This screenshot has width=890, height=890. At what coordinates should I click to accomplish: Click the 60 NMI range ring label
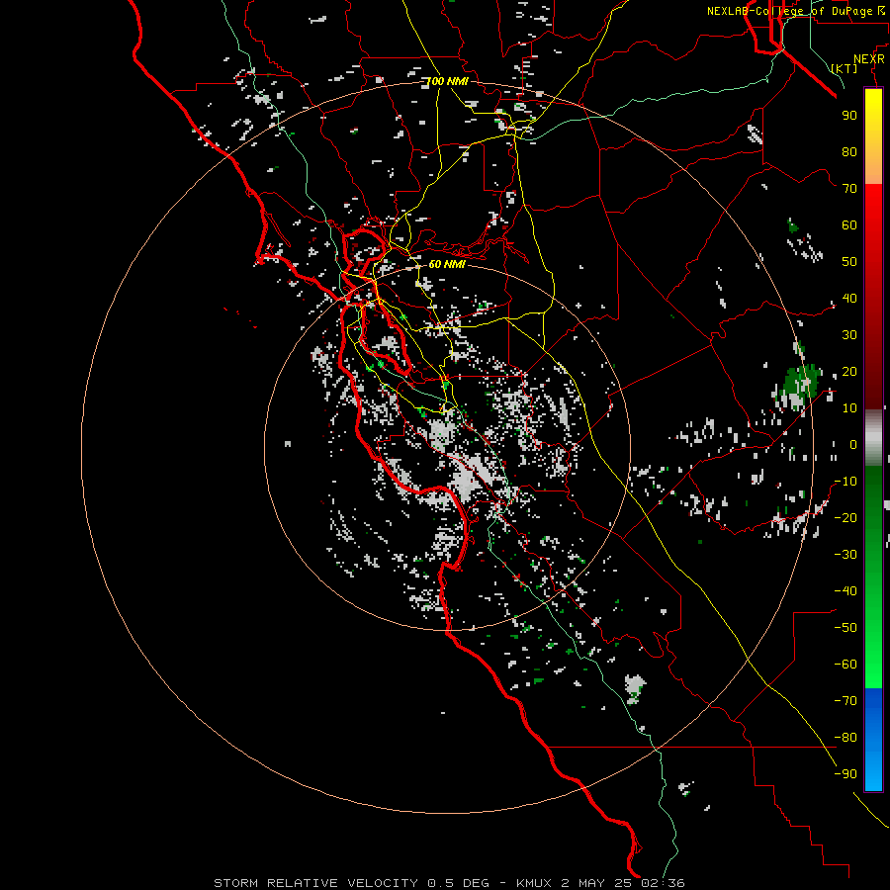(447, 264)
